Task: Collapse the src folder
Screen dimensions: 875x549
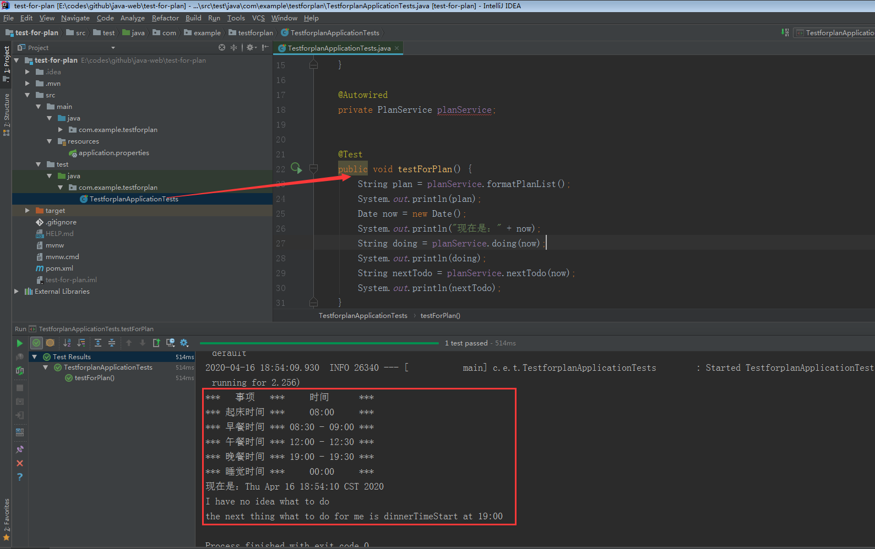Action: click(28, 95)
